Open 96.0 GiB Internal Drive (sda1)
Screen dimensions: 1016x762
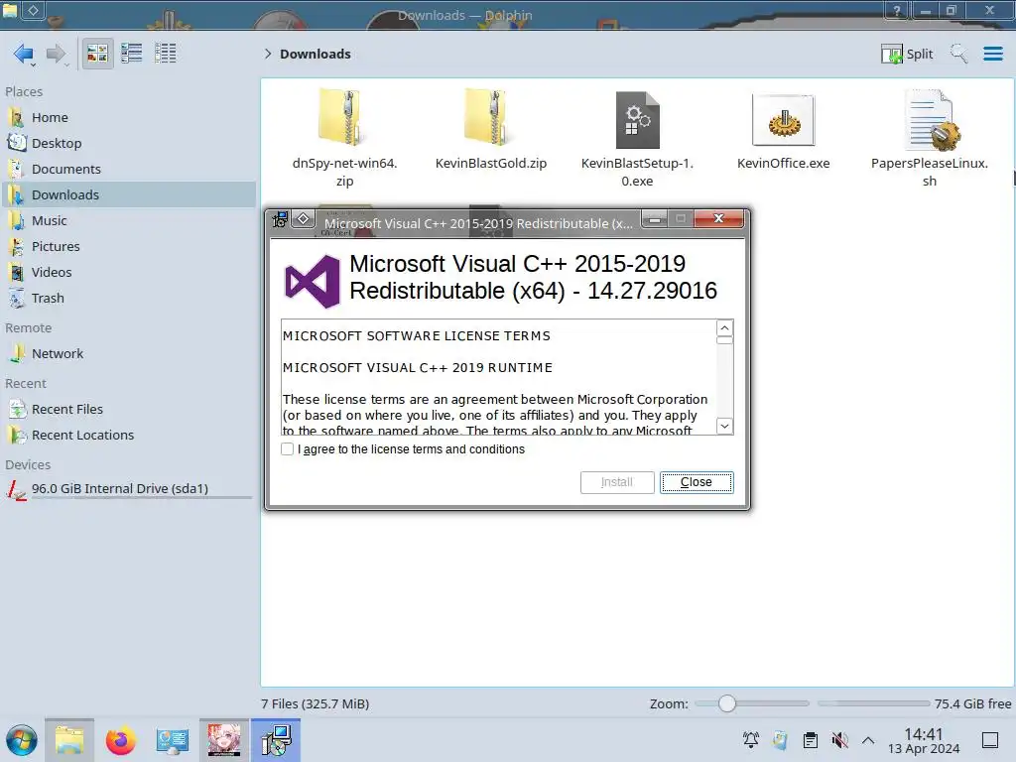pyautogui.click(x=128, y=489)
